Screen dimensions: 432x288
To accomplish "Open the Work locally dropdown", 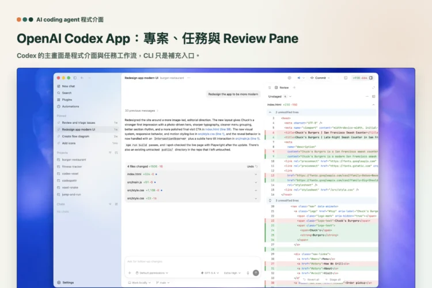I will [x=139, y=283].
